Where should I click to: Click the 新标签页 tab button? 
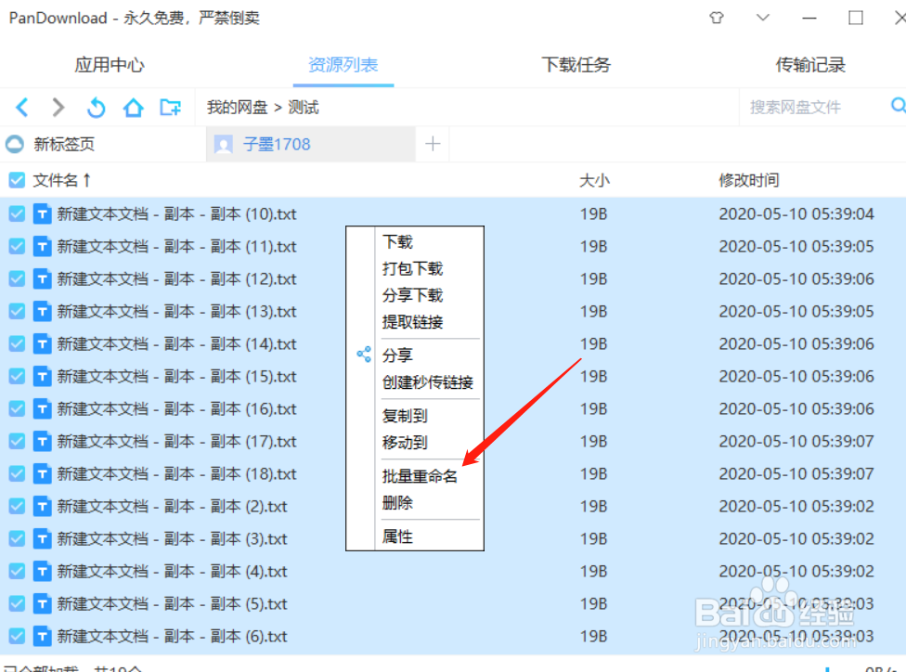click(x=65, y=145)
